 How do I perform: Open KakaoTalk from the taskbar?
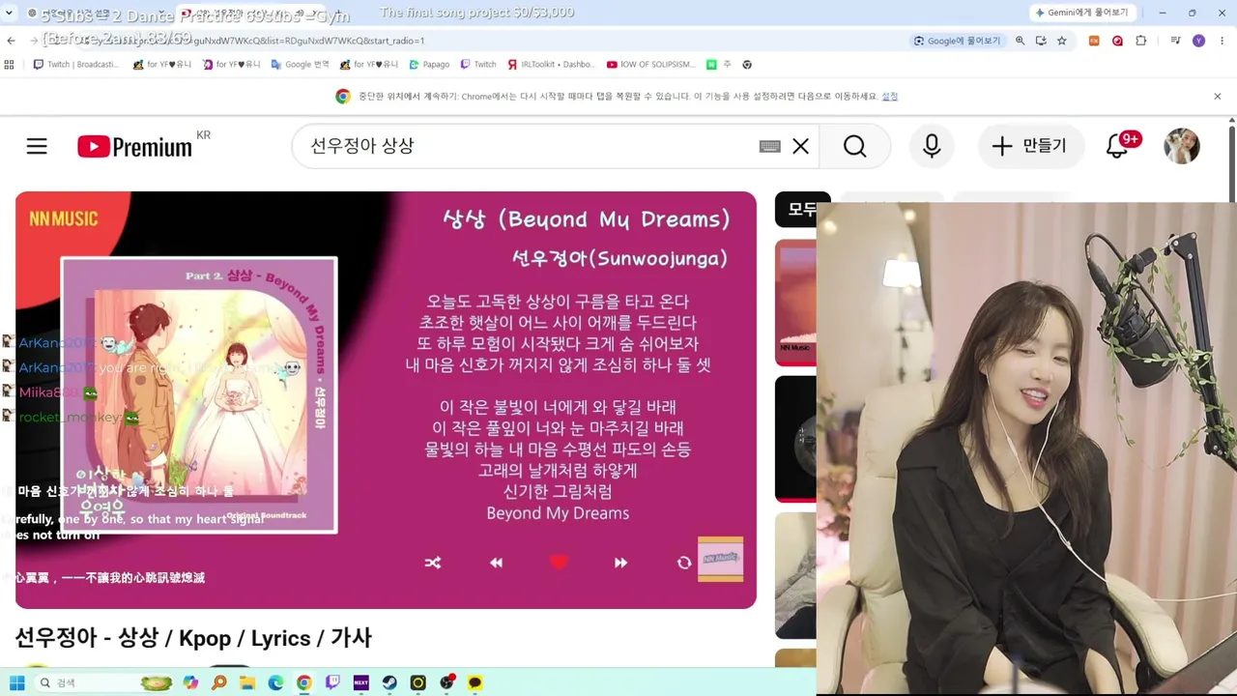[x=475, y=682]
